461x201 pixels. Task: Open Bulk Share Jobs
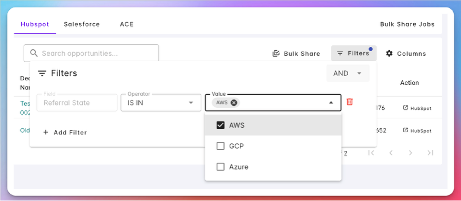(407, 25)
